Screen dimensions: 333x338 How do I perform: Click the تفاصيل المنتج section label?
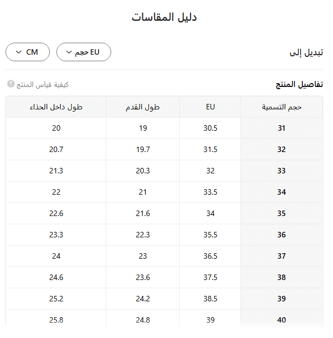pyautogui.click(x=299, y=85)
